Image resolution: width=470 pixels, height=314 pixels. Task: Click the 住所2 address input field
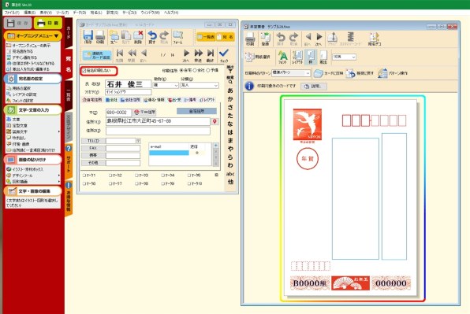158,131
